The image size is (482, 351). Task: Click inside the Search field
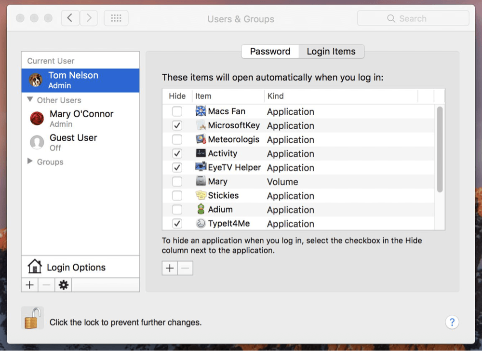coord(413,18)
